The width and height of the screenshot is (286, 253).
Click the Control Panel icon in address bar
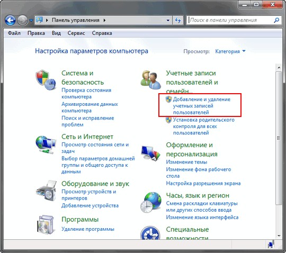point(39,20)
